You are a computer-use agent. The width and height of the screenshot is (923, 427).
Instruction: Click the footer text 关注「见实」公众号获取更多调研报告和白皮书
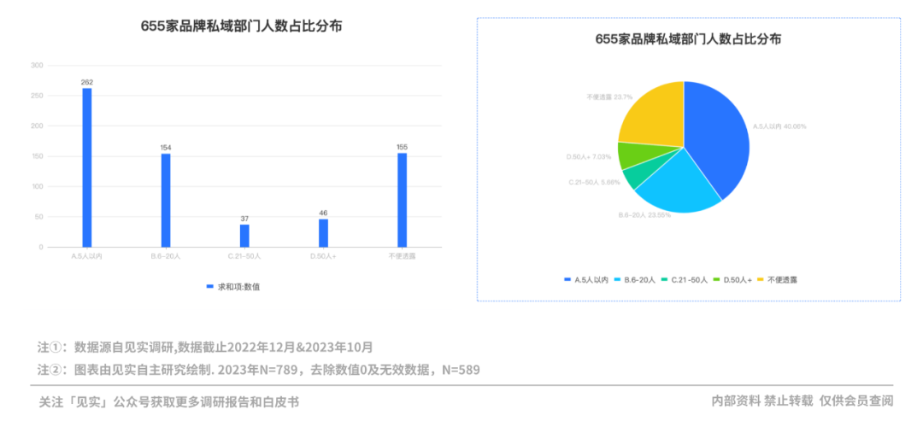pyautogui.click(x=169, y=401)
